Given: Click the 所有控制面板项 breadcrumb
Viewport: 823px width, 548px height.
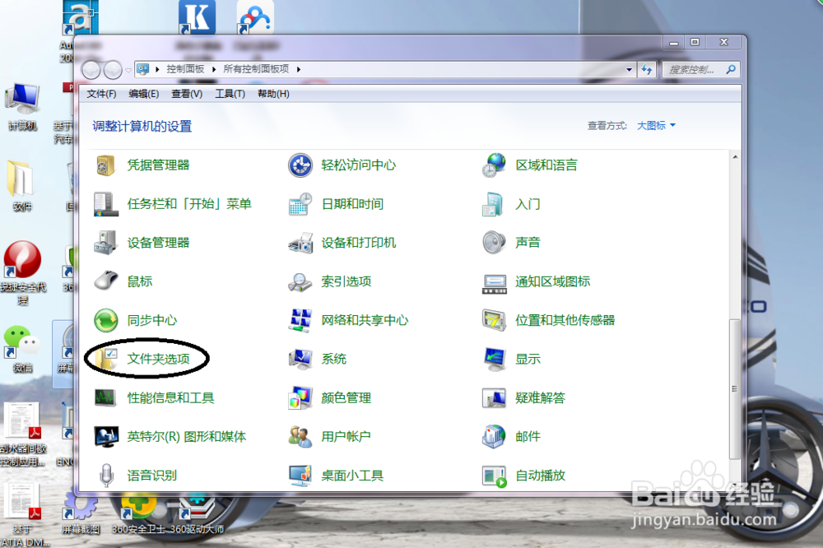Looking at the screenshot, I should 256,69.
